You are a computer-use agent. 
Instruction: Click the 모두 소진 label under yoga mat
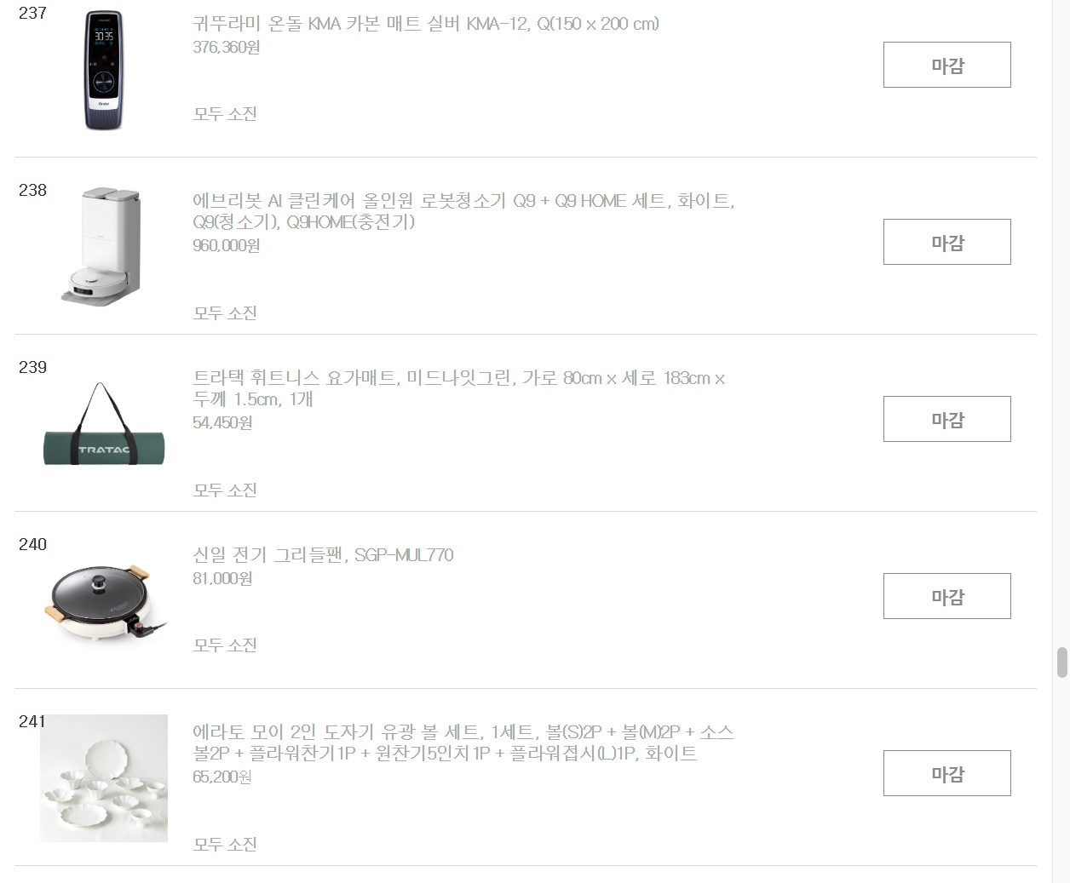tap(225, 490)
